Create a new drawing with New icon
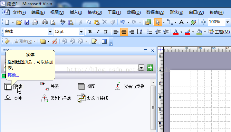The image size is (231, 132). coord(7,22)
